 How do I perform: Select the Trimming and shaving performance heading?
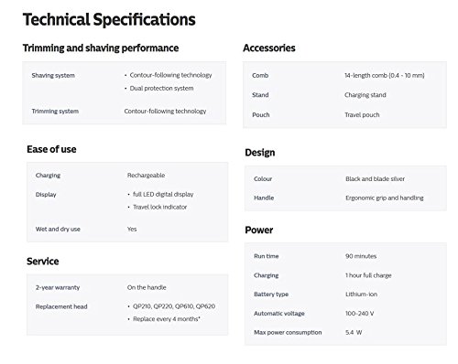pyautogui.click(x=101, y=48)
